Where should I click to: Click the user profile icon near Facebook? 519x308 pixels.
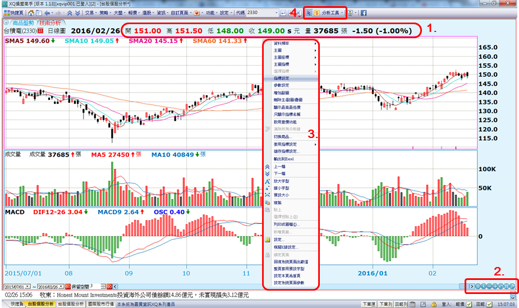pos(351,13)
